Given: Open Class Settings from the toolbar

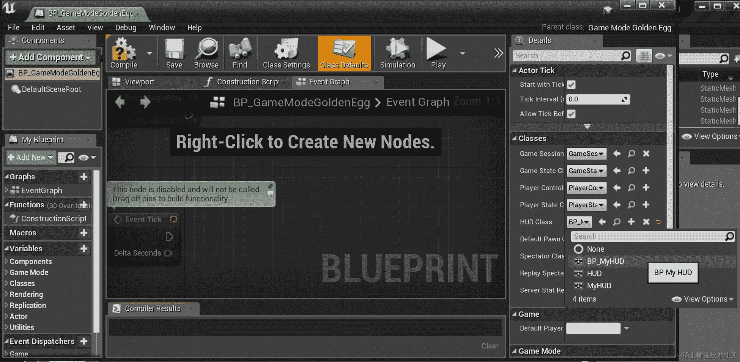Looking at the screenshot, I should pyautogui.click(x=287, y=53).
